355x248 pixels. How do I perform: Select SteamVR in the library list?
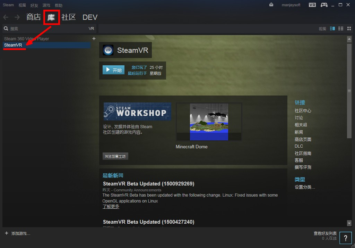pyautogui.click(x=47, y=45)
